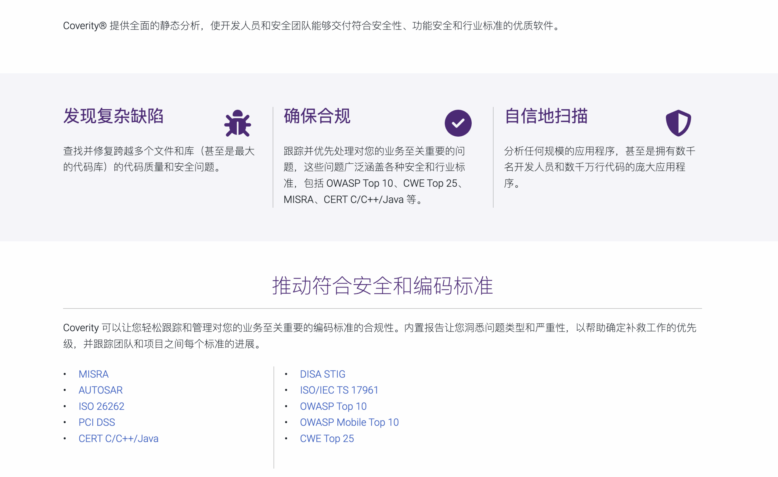
Task: Follow the ISO 26262 link
Action: 102,406
